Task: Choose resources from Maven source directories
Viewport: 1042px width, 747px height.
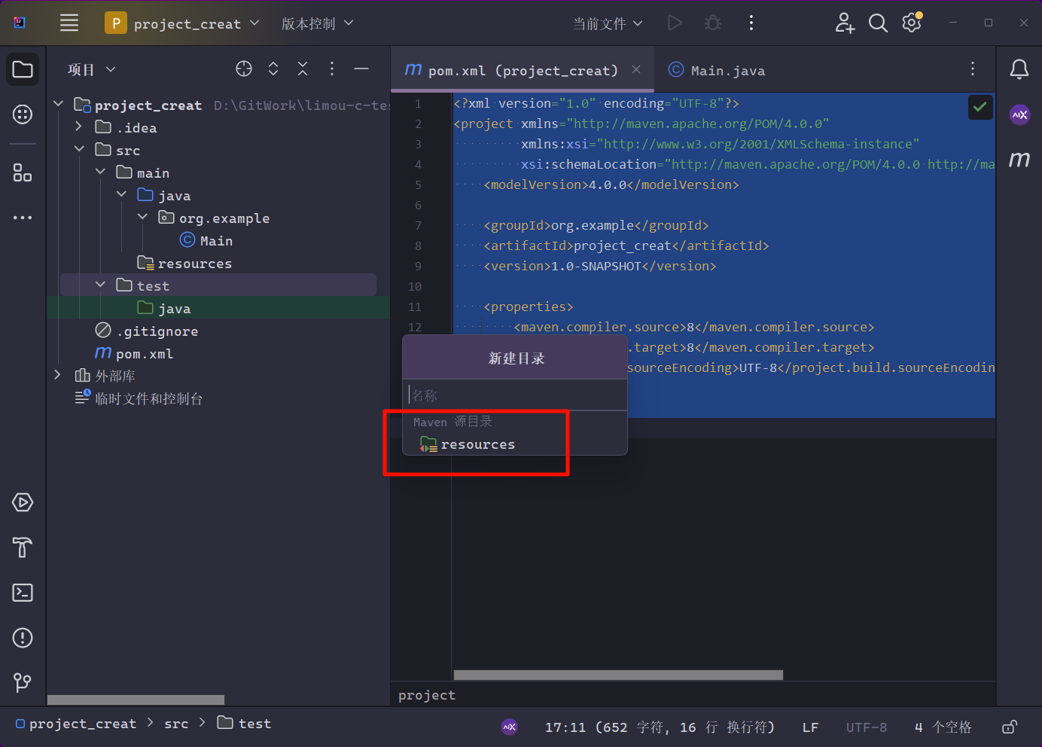Action: (x=477, y=444)
